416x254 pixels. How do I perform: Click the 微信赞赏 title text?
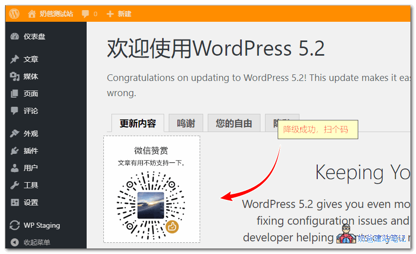coord(151,150)
